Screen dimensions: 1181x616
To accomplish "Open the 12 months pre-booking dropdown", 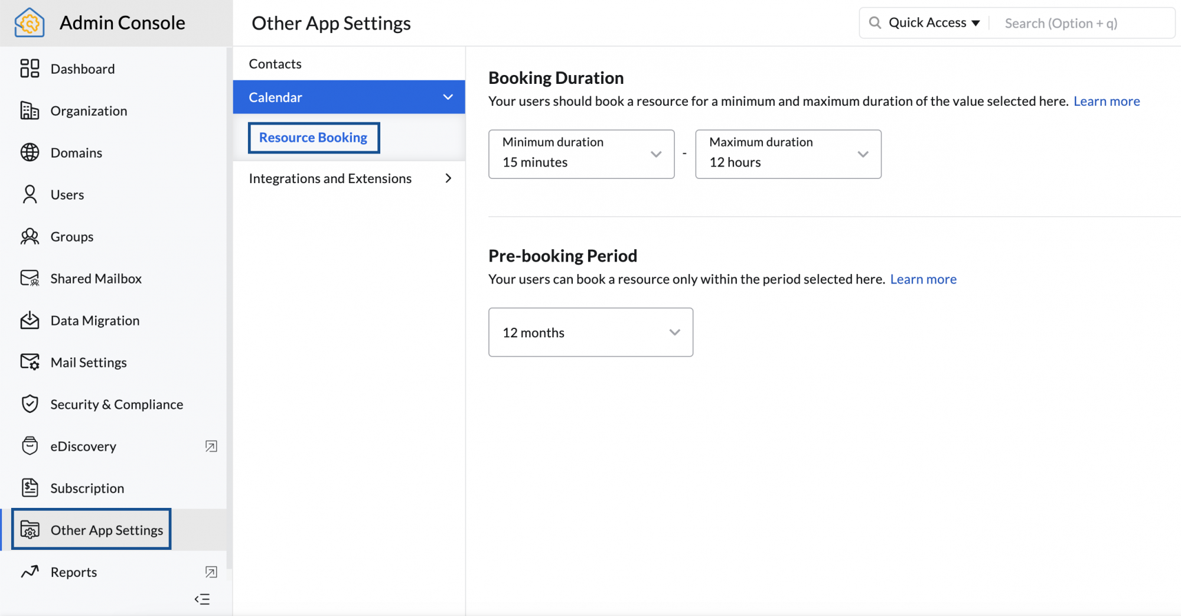I will (x=590, y=332).
